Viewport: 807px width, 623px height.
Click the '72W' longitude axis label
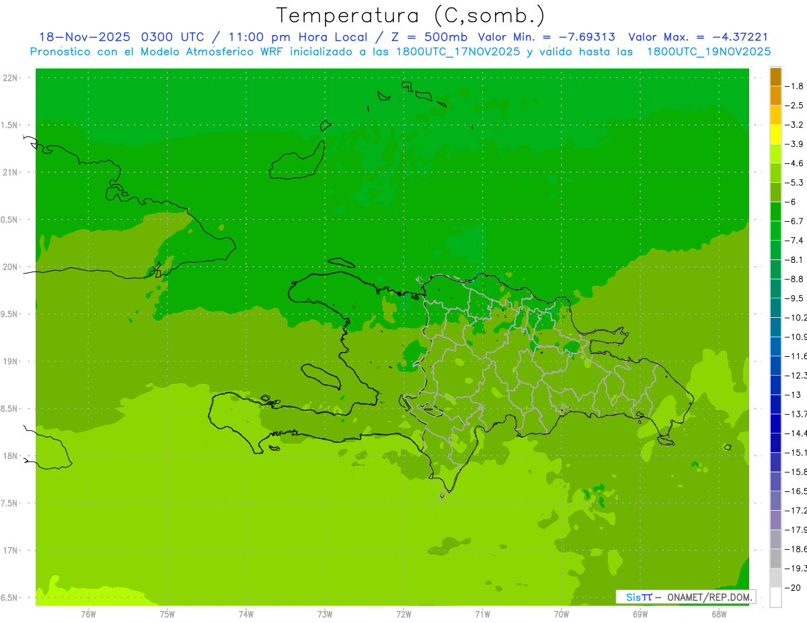[x=403, y=614]
